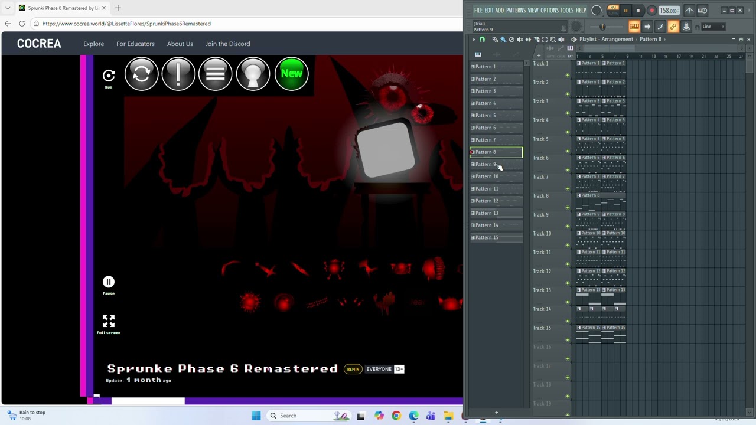
Task: Click the multilink stamp icon in FL toolbar
Action: (x=686, y=27)
